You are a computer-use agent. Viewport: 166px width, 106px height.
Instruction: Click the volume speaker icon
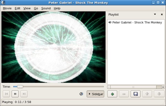point(81,94)
